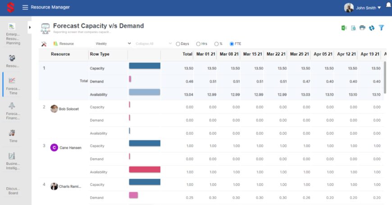
Task: Open Business Intelligence in the sidebar
Action: point(13,159)
